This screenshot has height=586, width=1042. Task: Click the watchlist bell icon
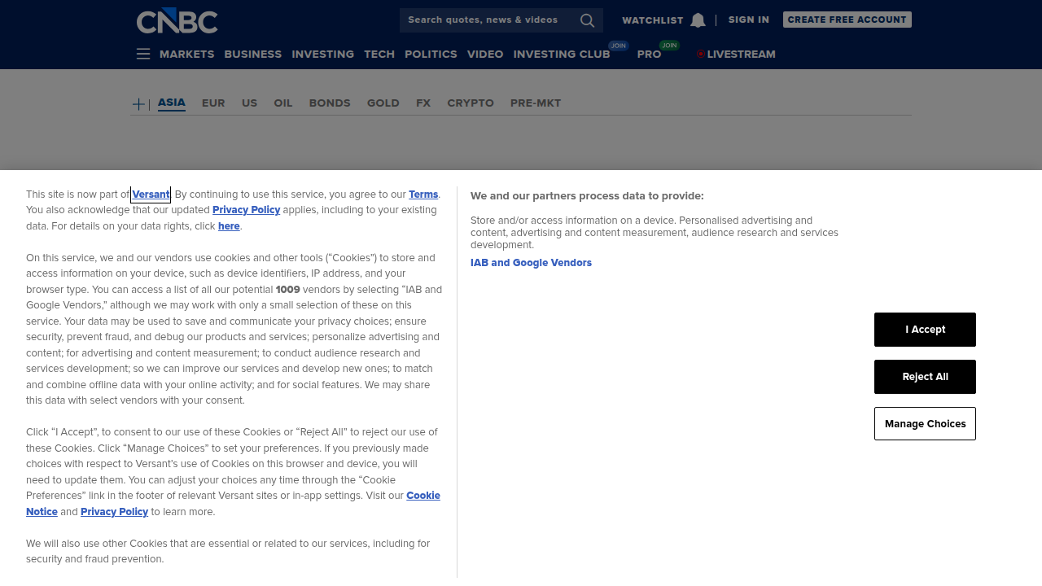[x=698, y=20]
